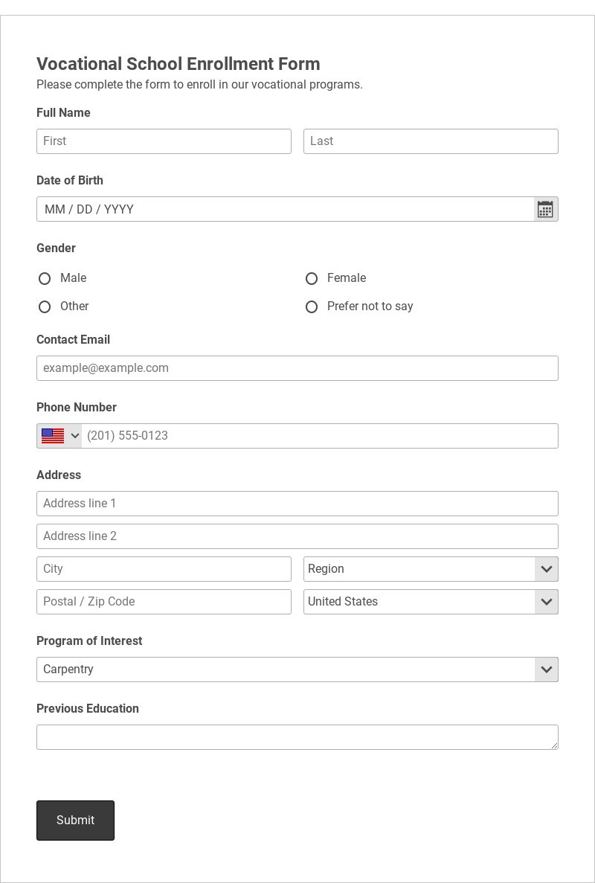Click the Date of Birth label

click(70, 180)
